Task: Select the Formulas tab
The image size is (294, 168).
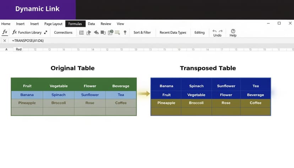Action: pos(75,24)
